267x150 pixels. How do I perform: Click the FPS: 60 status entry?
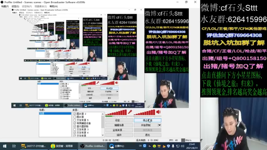tap(173, 140)
